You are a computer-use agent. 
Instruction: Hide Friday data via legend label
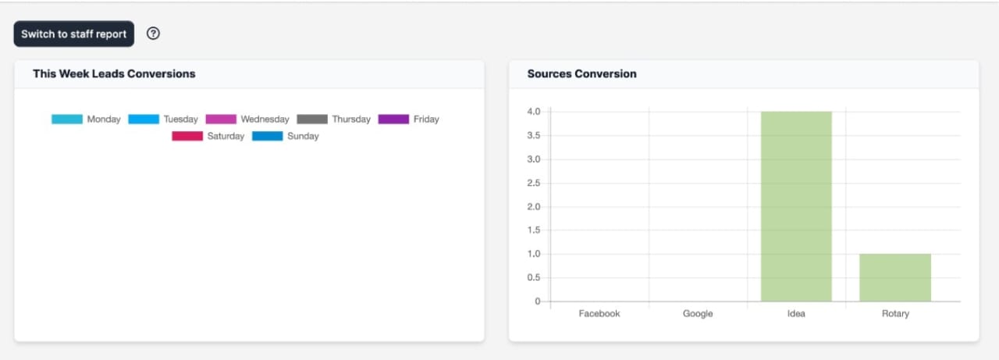point(426,119)
